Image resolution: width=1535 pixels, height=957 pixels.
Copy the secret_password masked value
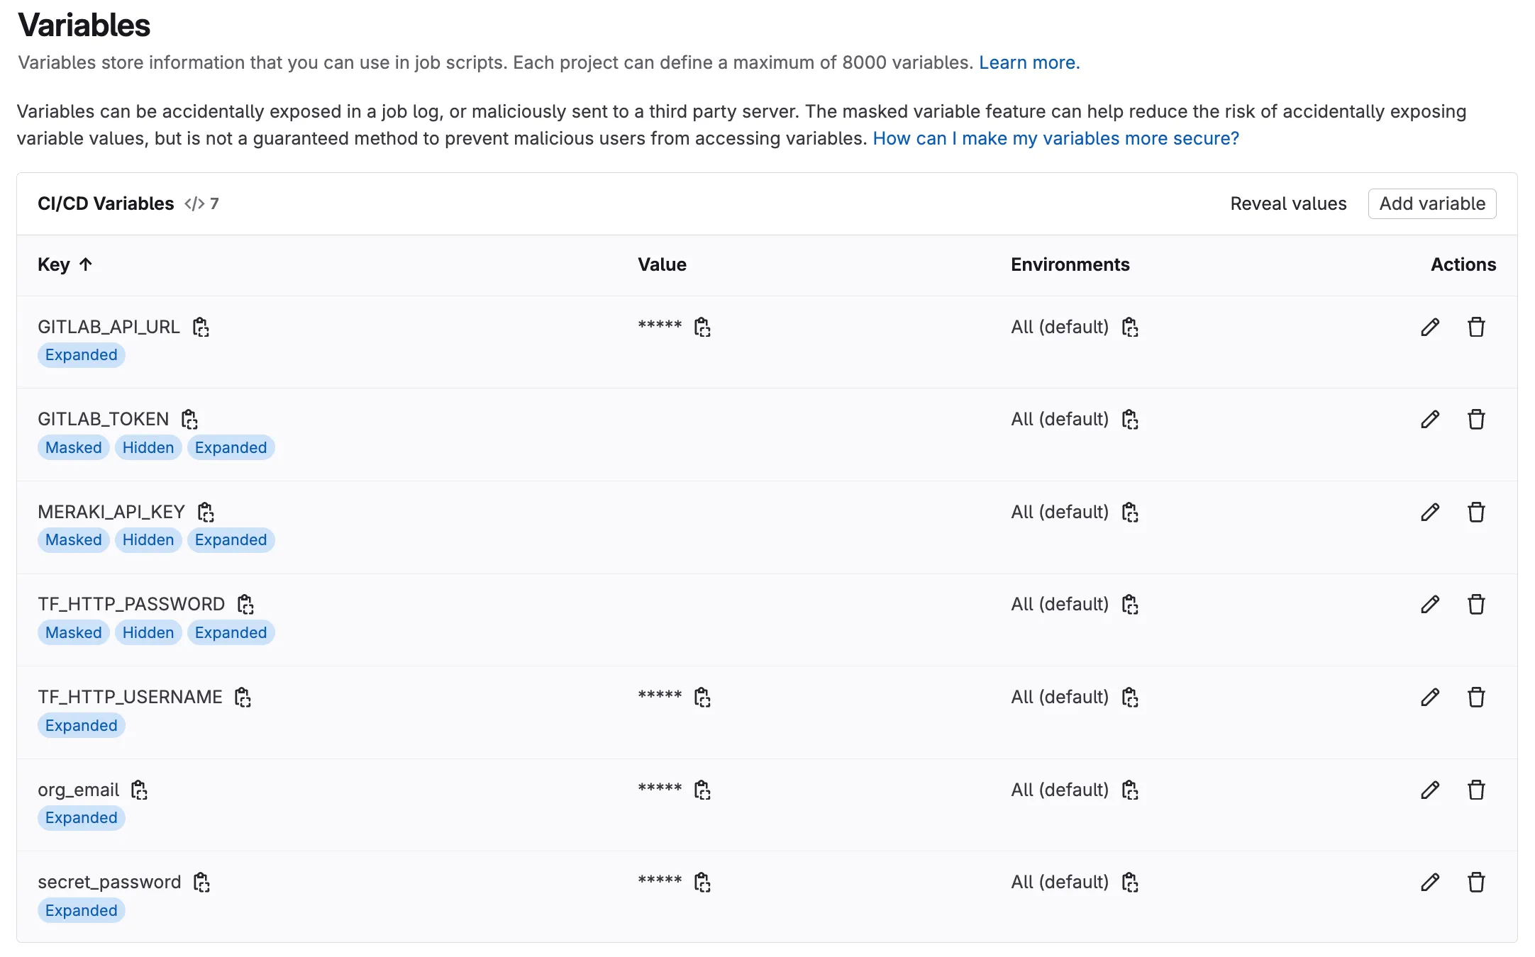click(x=702, y=883)
